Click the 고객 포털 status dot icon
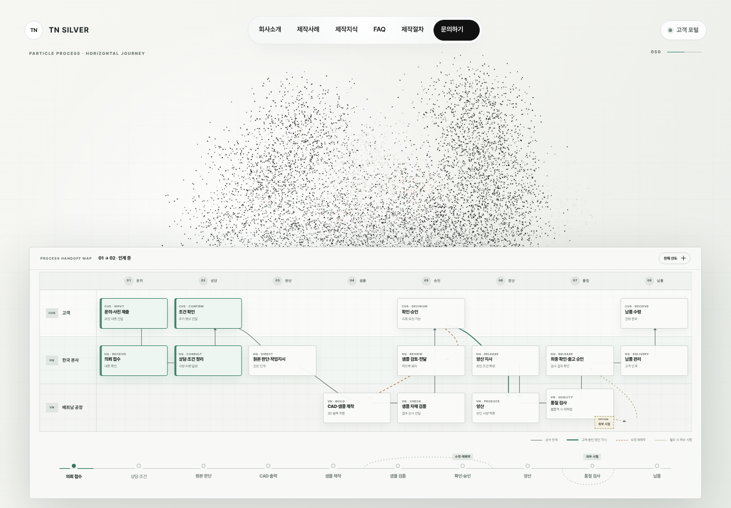Screen dimensions: 731x508 [x=670, y=30]
